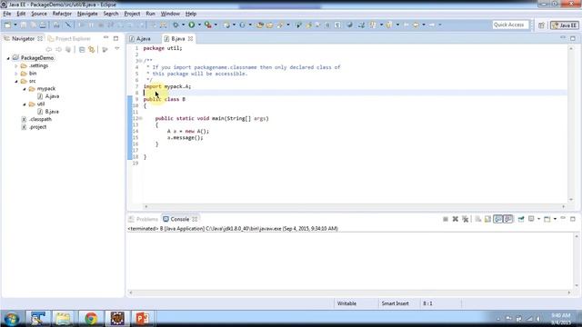Collapse the mypack folder
582x327 pixels.
click(25, 89)
